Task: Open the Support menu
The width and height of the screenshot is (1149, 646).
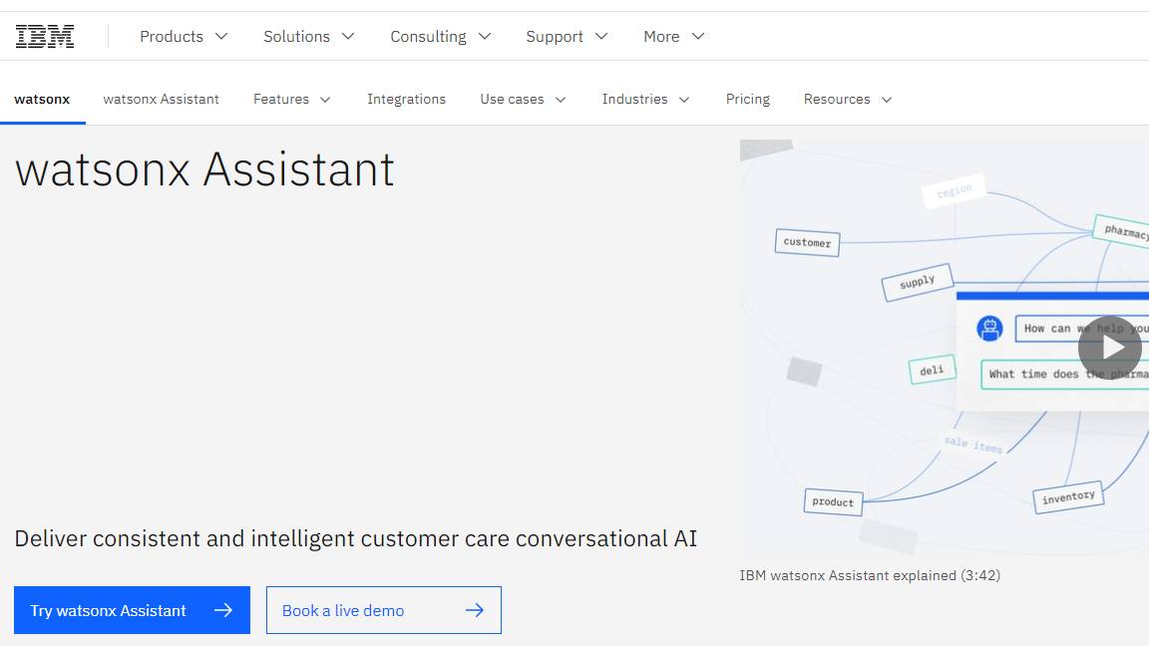Action: (567, 36)
